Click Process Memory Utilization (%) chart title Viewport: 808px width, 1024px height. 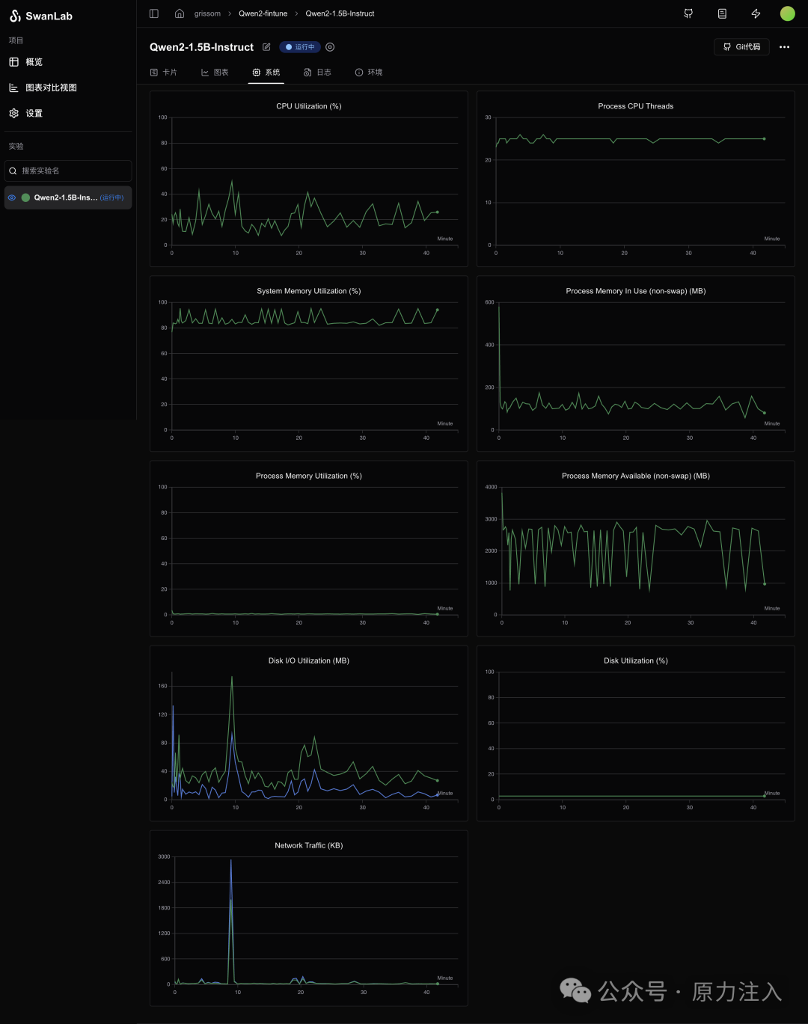(308, 476)
